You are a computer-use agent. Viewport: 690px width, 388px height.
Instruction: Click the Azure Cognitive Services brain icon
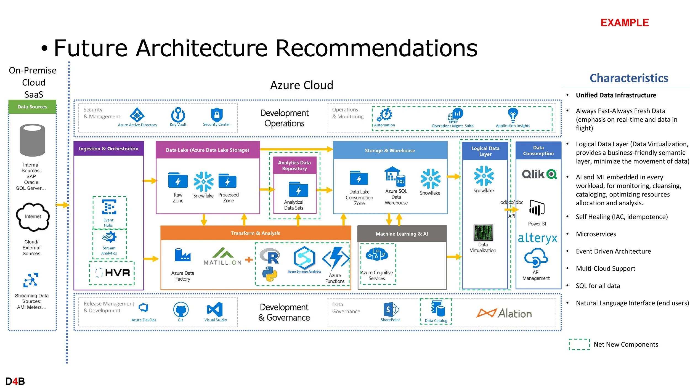377,254
